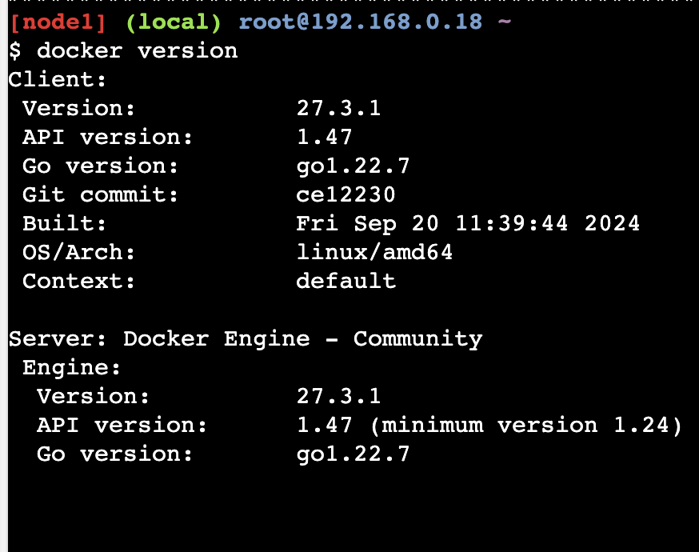
Task: Click Context value 'default'
Action: click(x=346, y=281)
